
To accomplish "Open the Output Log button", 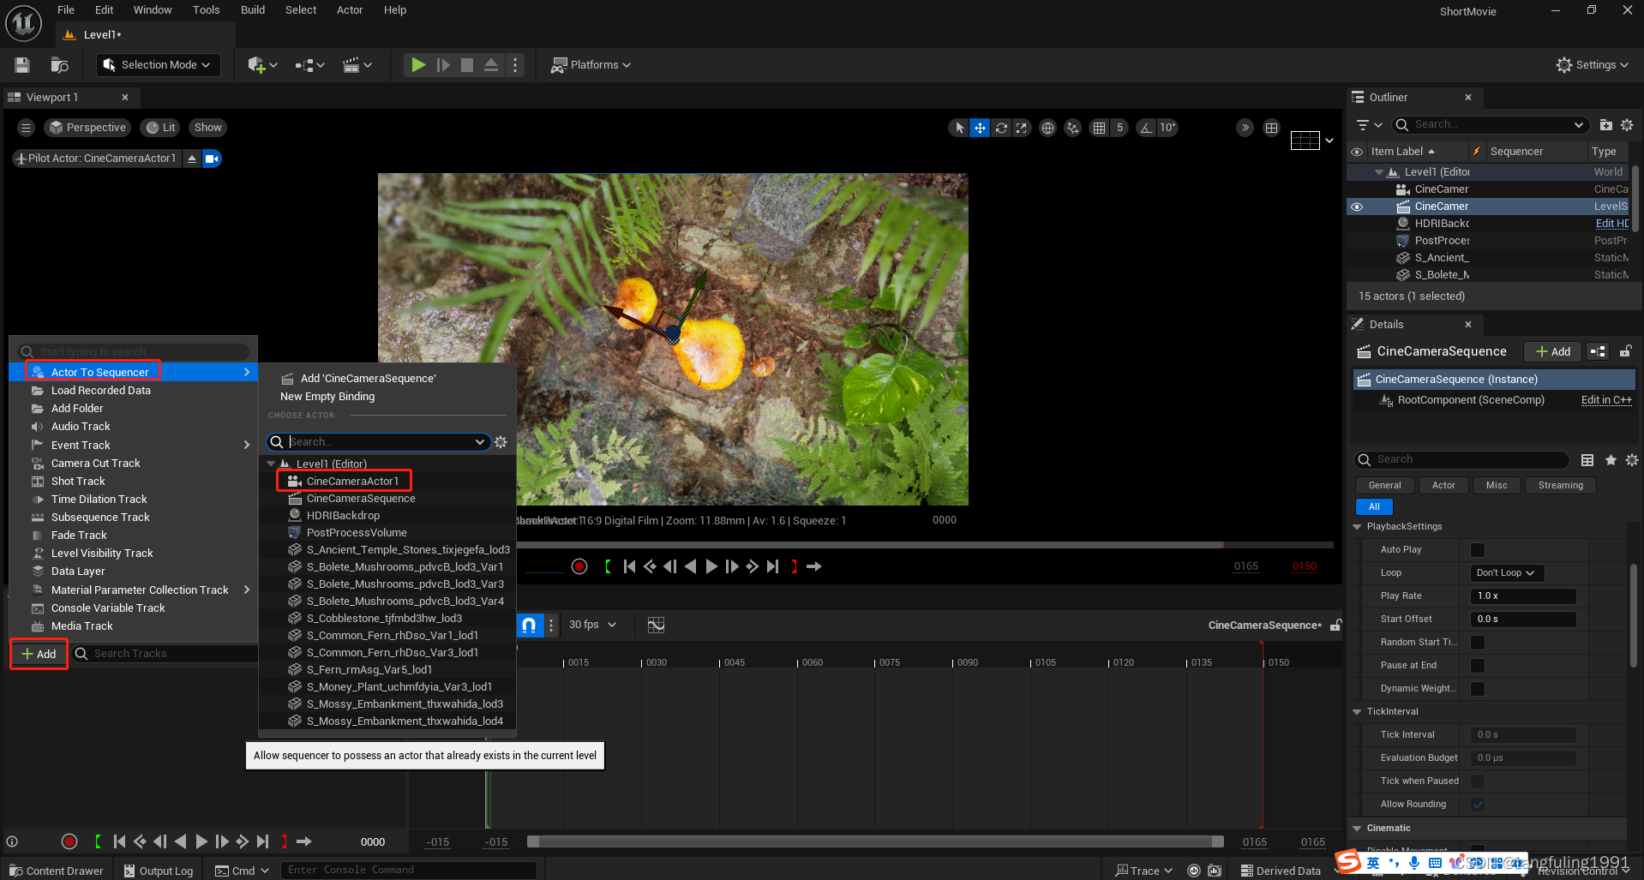I will (159, 871).
